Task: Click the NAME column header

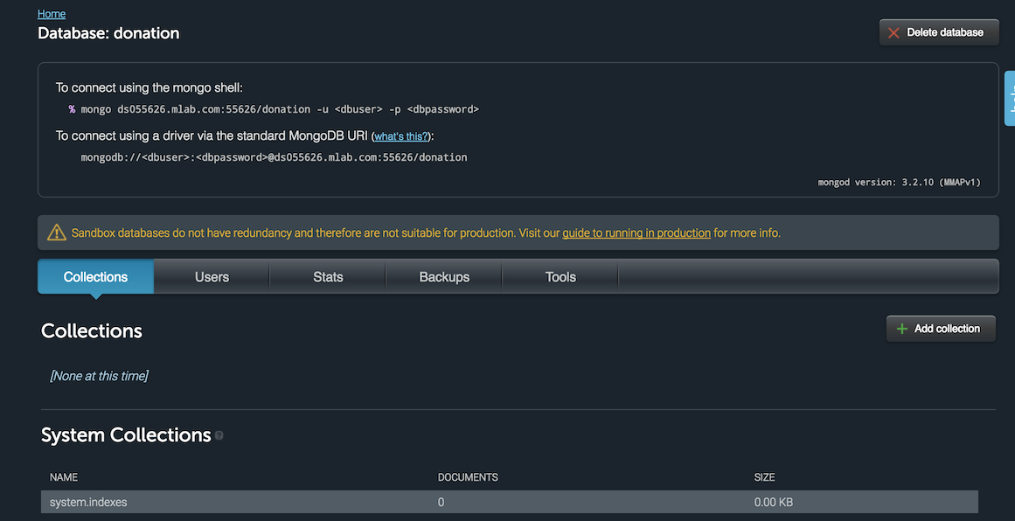Action: click(64, 477)
